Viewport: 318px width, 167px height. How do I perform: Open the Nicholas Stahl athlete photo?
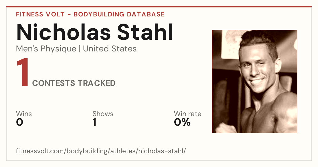[x=254, y=81]
